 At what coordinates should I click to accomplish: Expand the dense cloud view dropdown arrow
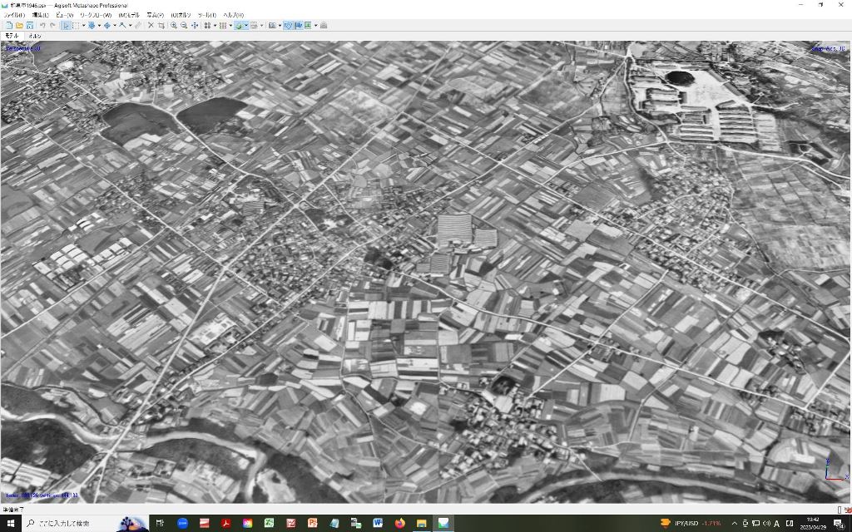pyautogui.click(x=230, y=26)
